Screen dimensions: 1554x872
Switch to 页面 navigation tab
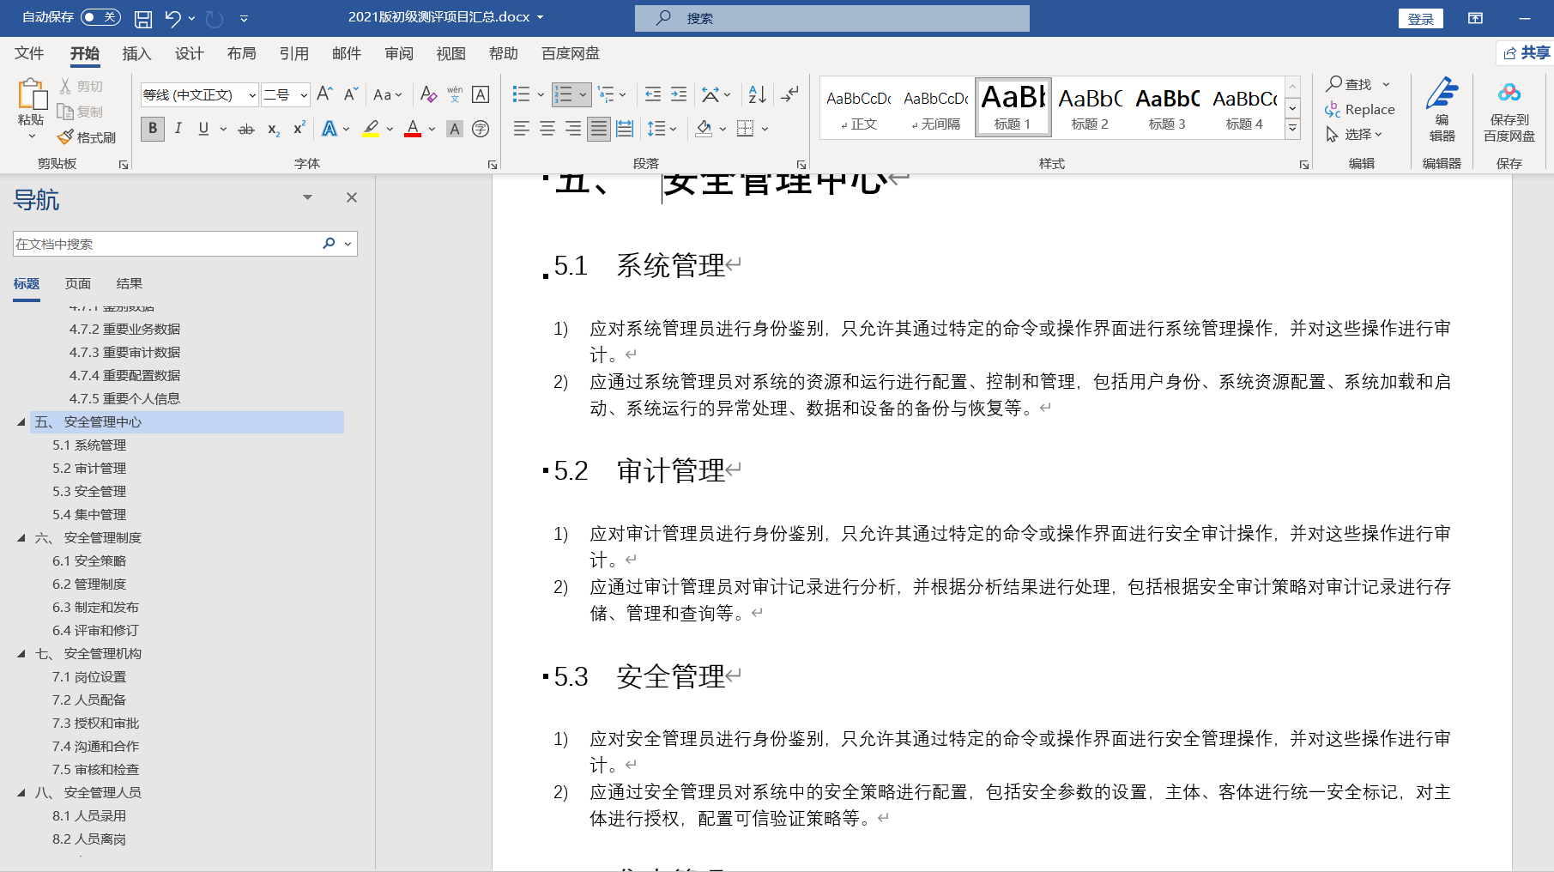(x=77, y=283)
